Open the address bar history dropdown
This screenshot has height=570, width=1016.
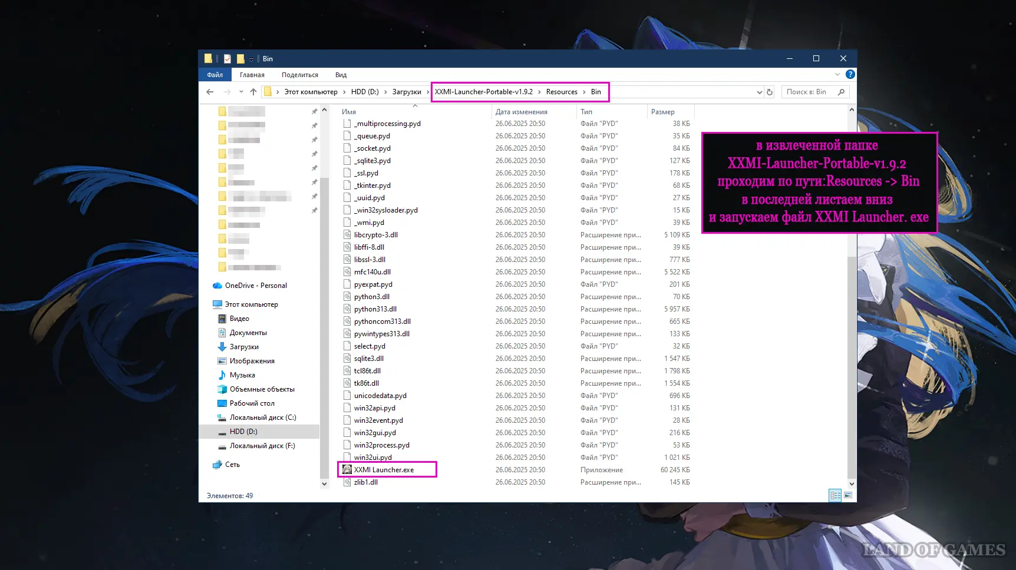click(759, 92)
